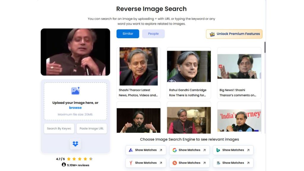This screenshot has height=171, width=304.
Task: Open Bing Show Matches results
Action: [x=233, y=150]
